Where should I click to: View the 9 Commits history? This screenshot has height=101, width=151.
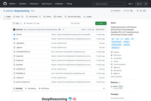pyautogui.click(x=100, y=30)
